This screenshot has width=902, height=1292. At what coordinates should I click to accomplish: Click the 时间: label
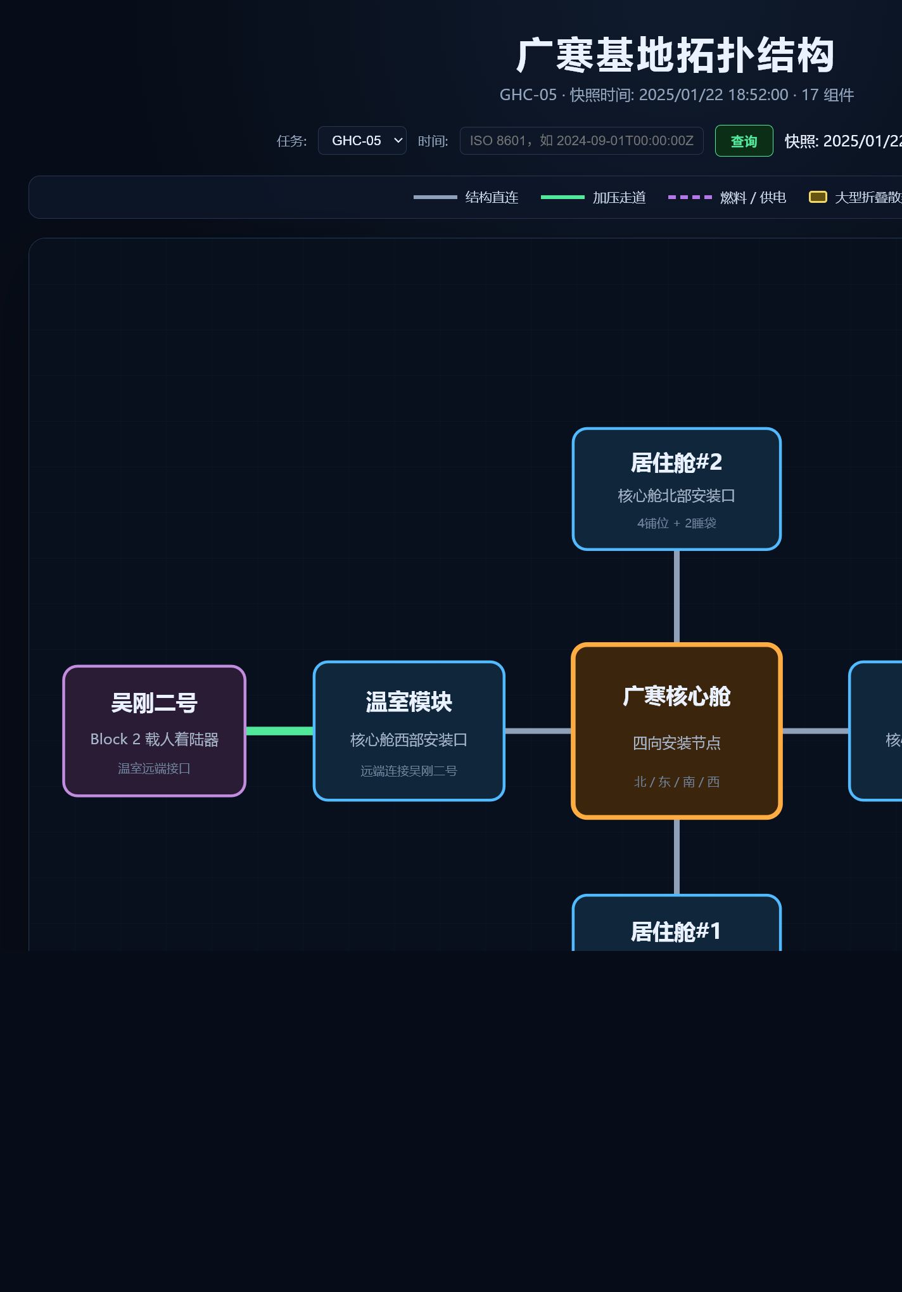point(433,141)
